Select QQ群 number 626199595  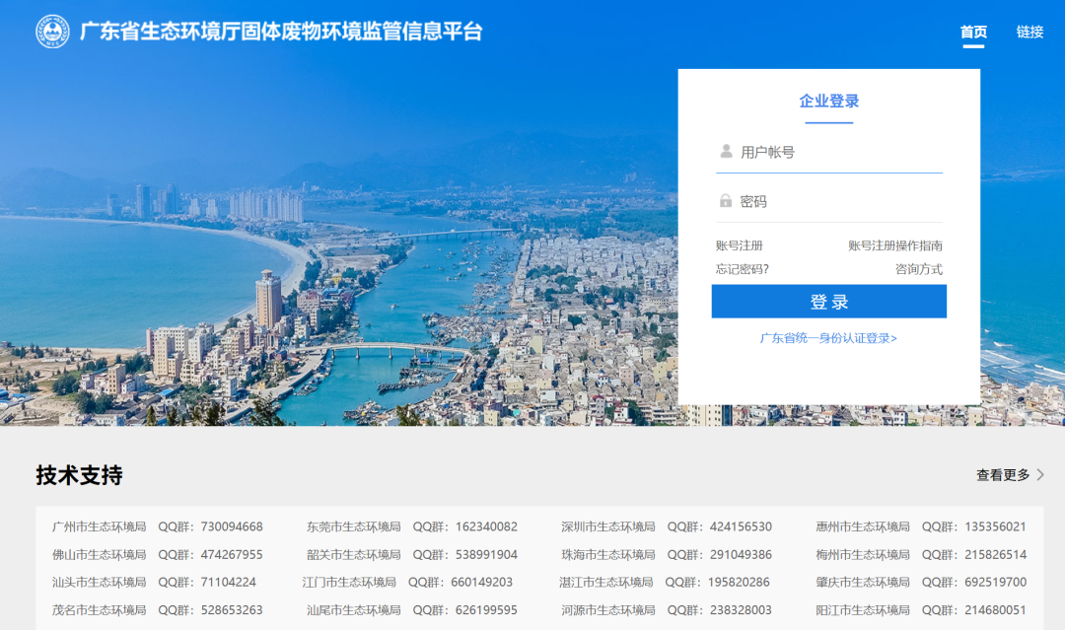(486, 610)
